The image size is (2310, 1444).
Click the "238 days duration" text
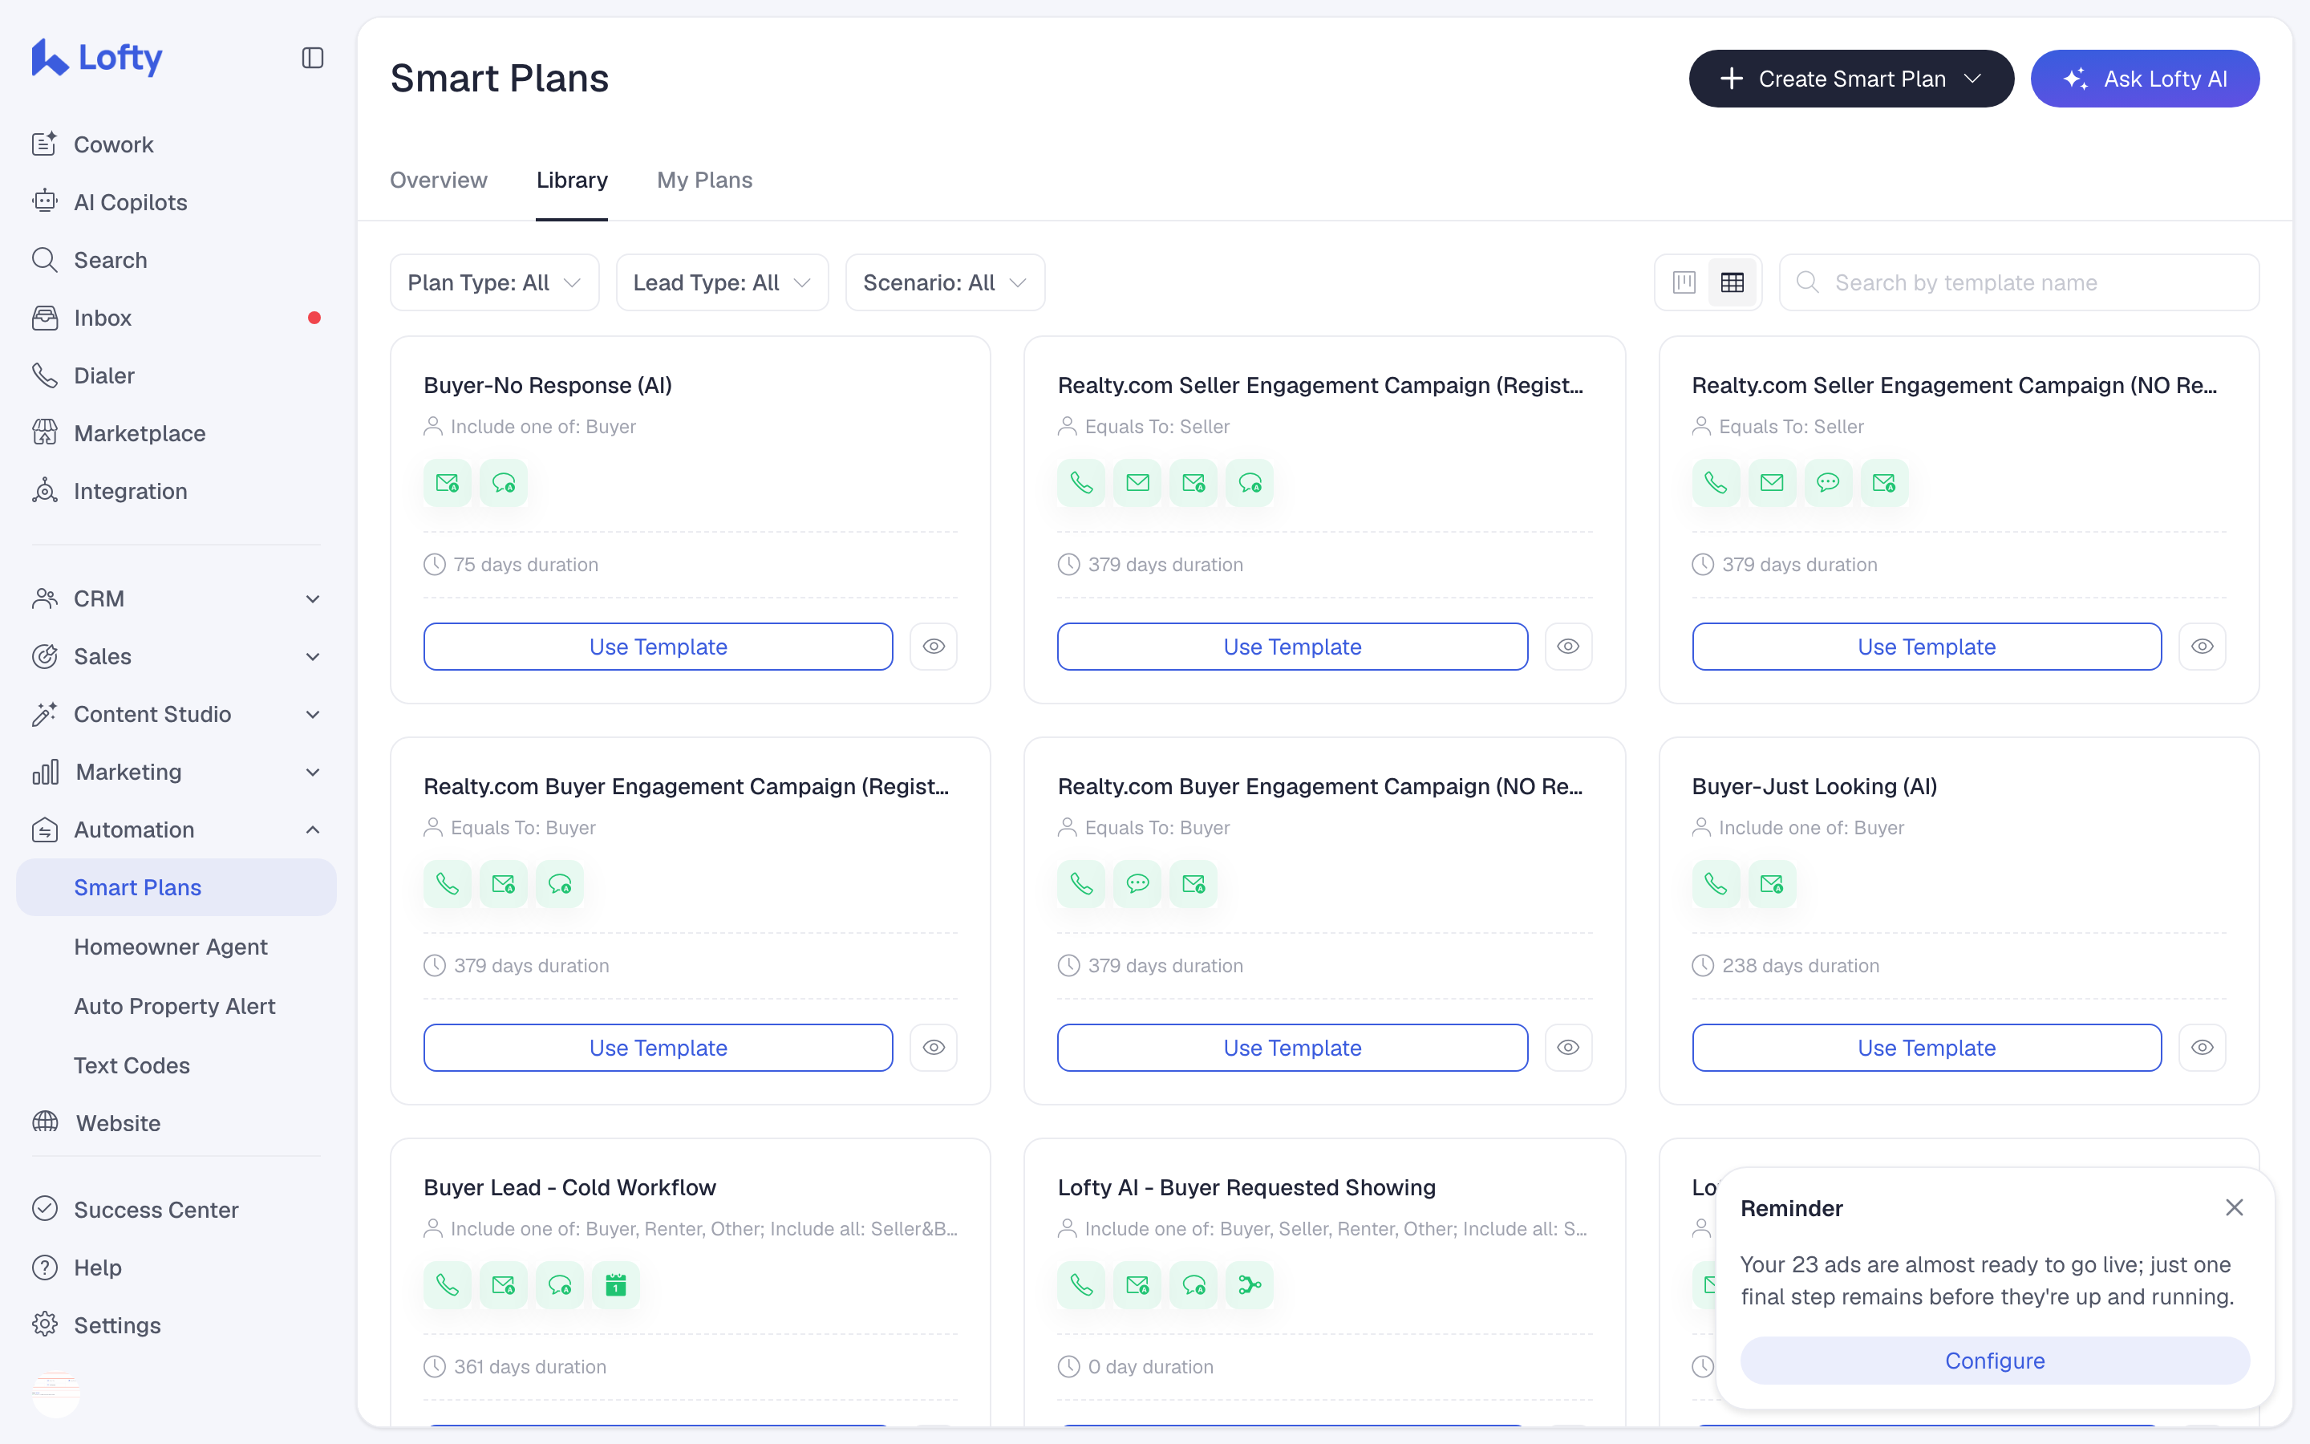pos(1800,966)
